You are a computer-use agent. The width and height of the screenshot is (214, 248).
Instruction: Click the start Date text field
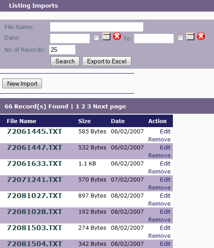[x=70, y=38]
